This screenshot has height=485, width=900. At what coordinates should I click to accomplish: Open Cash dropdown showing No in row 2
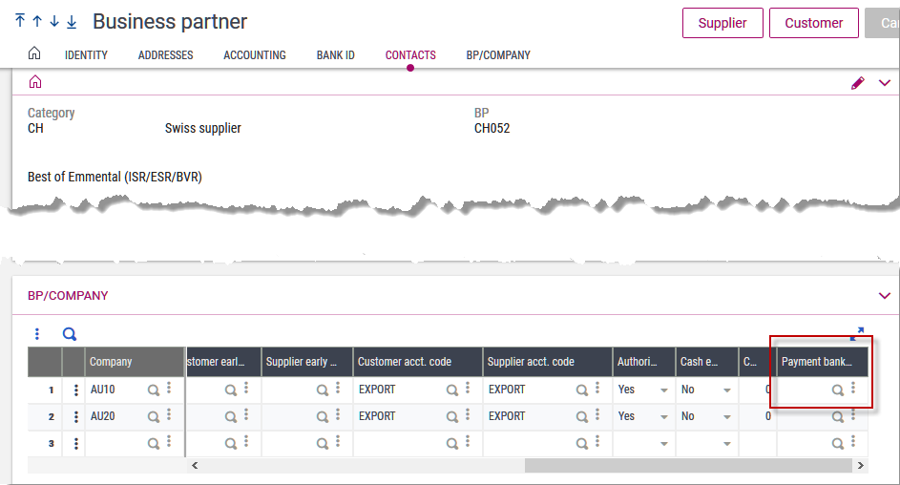pyautogui.click(x=726, y=416)
